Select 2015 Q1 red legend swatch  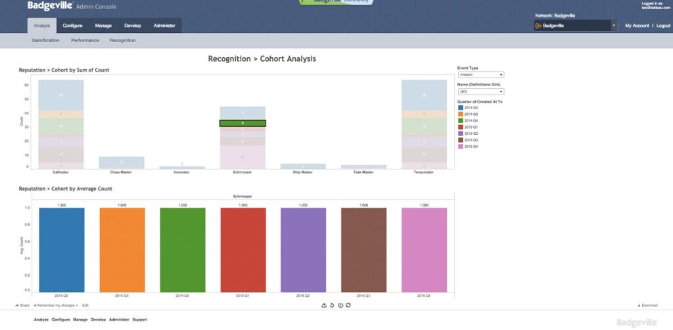tap(461, 127)
